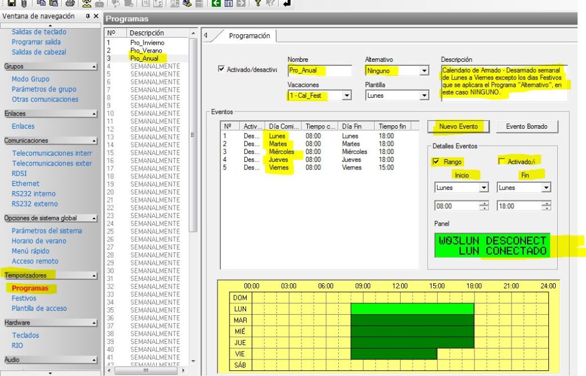Click the green Panel display W03LUN DESCONECT

492,246
